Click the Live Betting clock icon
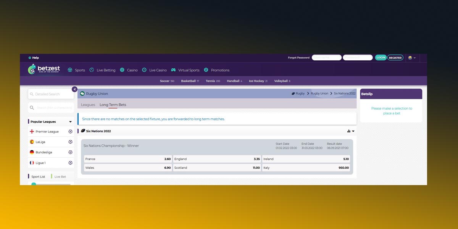Image resolution: width=458 pixels, height=229 pixels. coord(92,70)
